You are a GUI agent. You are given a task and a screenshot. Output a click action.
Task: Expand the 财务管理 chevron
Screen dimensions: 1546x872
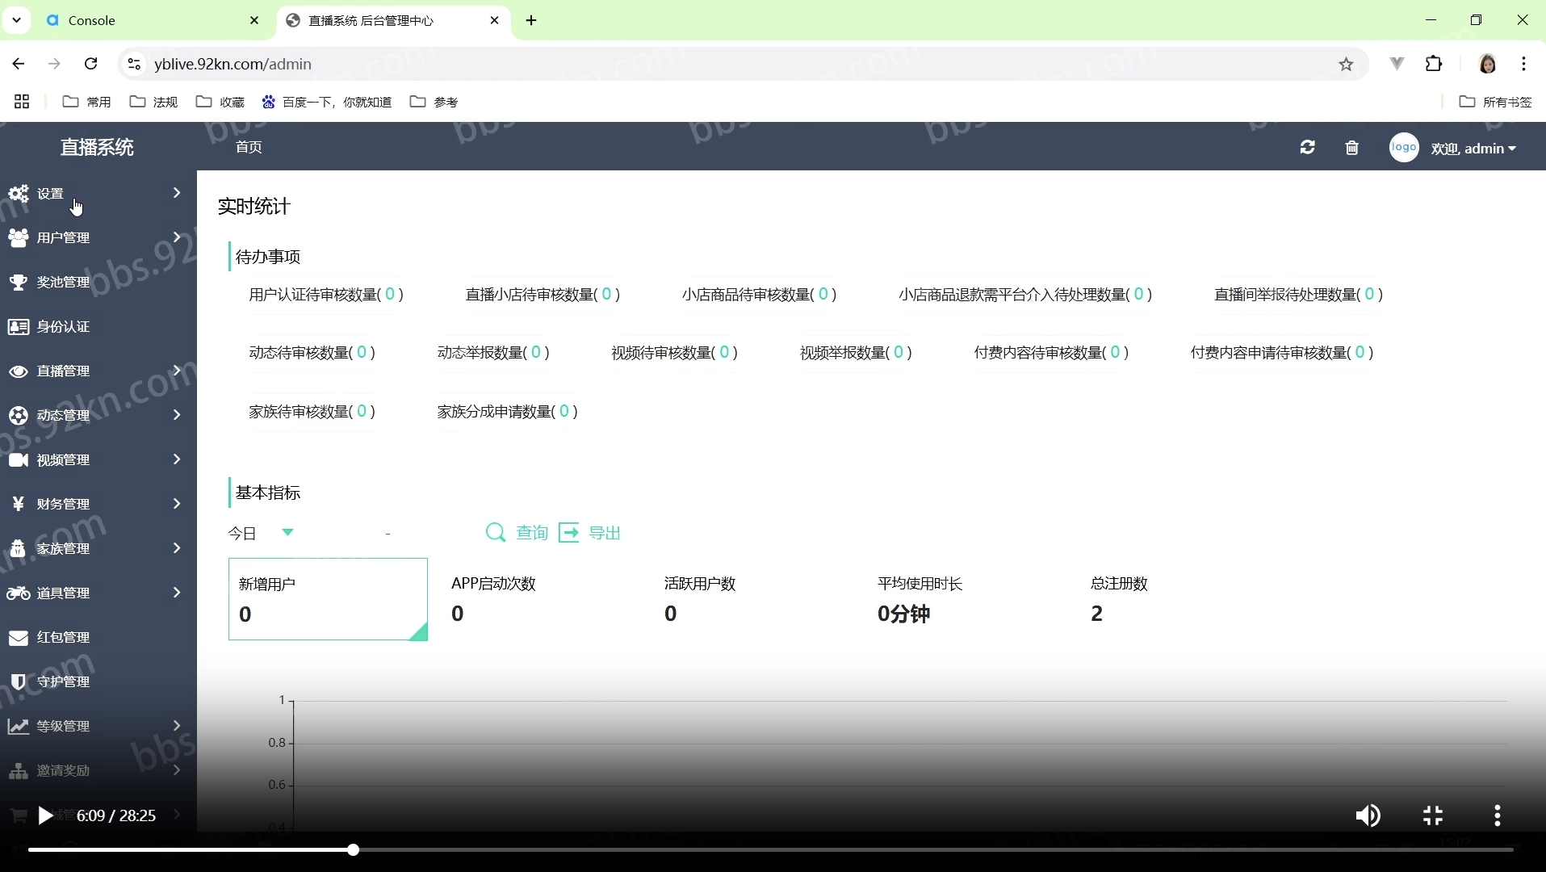pos(177,503)
